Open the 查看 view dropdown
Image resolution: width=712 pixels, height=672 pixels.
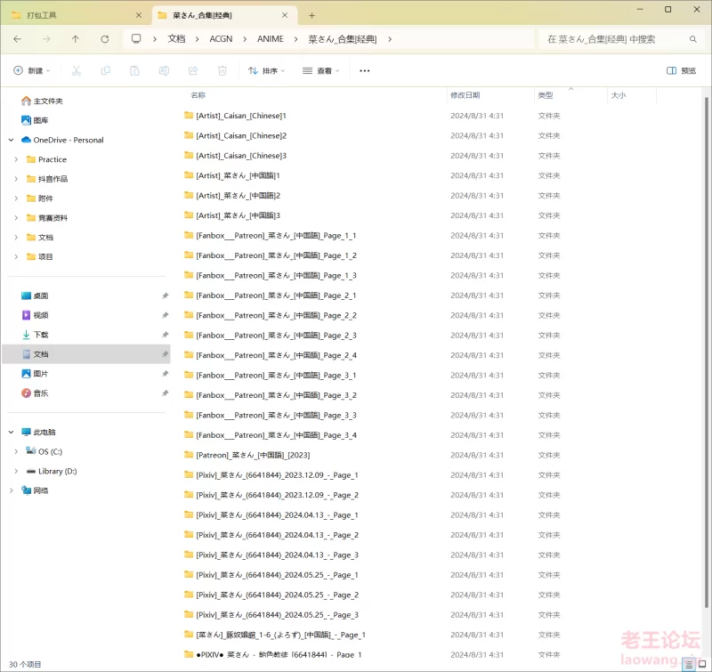click(x=320, y=71)
